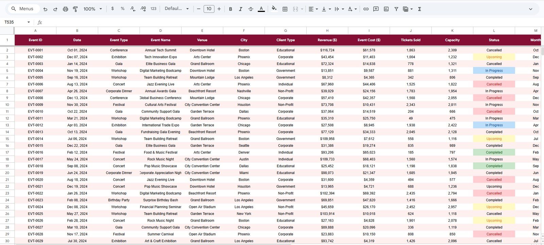
Task: Select cell EVT-0005
Action: [35, 78]
